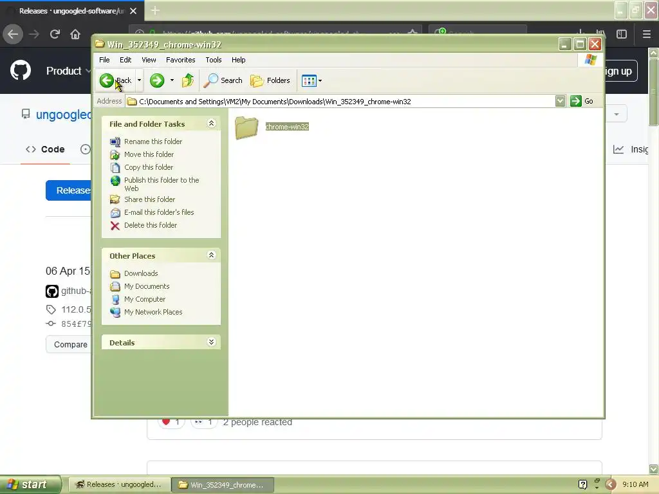Collapse the Other Places panel
Screen dimensions: 659x494
[211, 255]
